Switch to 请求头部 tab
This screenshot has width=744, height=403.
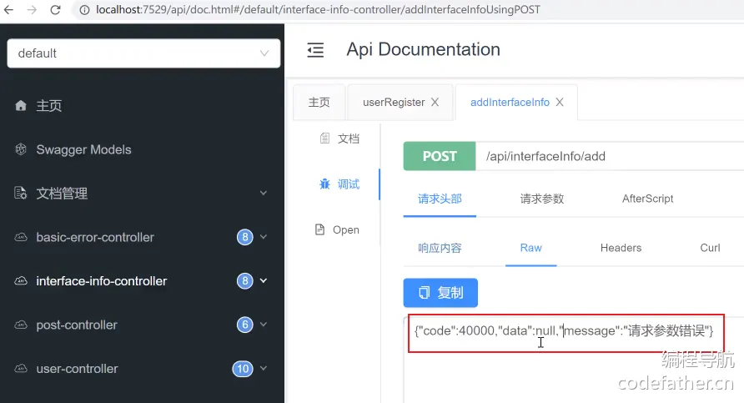pos(440,199)
